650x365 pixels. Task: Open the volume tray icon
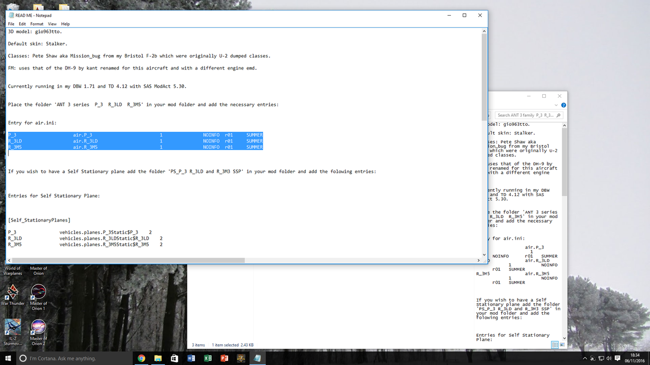[x=608, y=358]
